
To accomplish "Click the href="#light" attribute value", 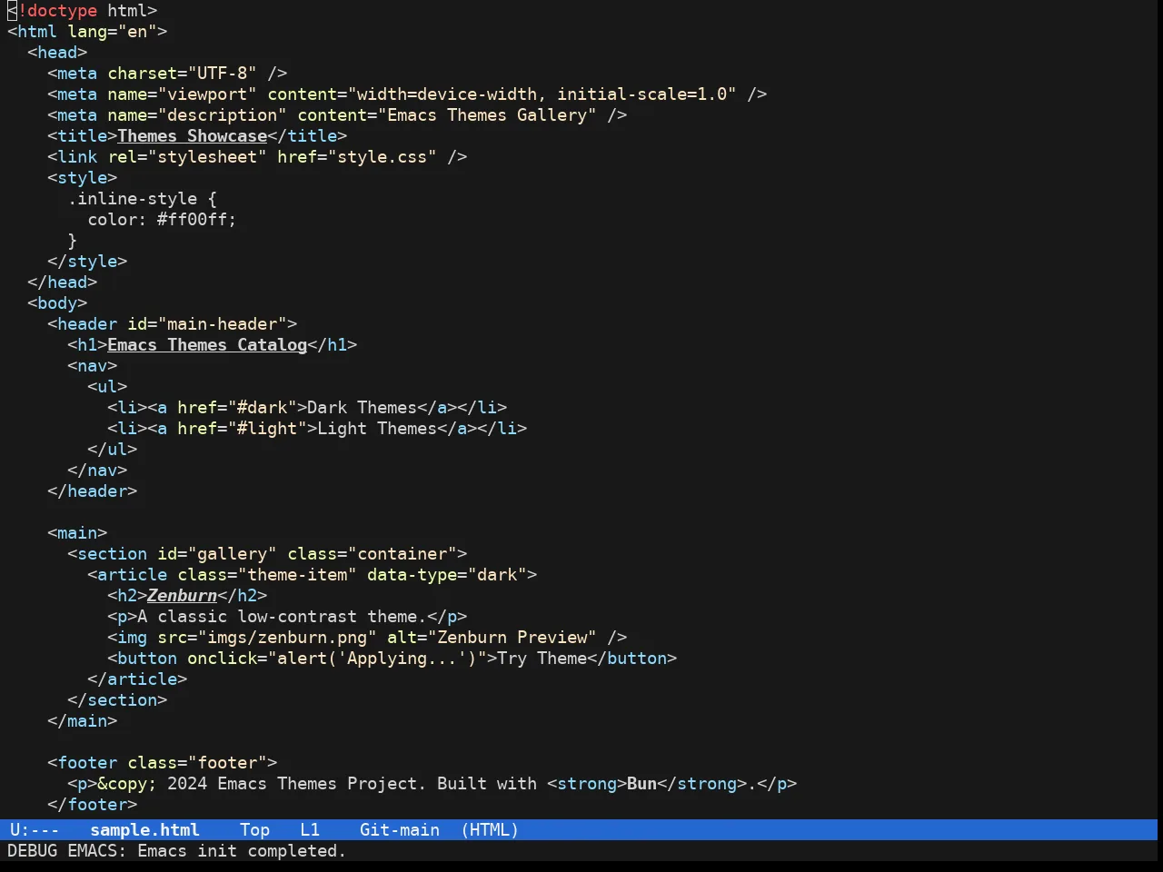I will (x=267, y=428).
